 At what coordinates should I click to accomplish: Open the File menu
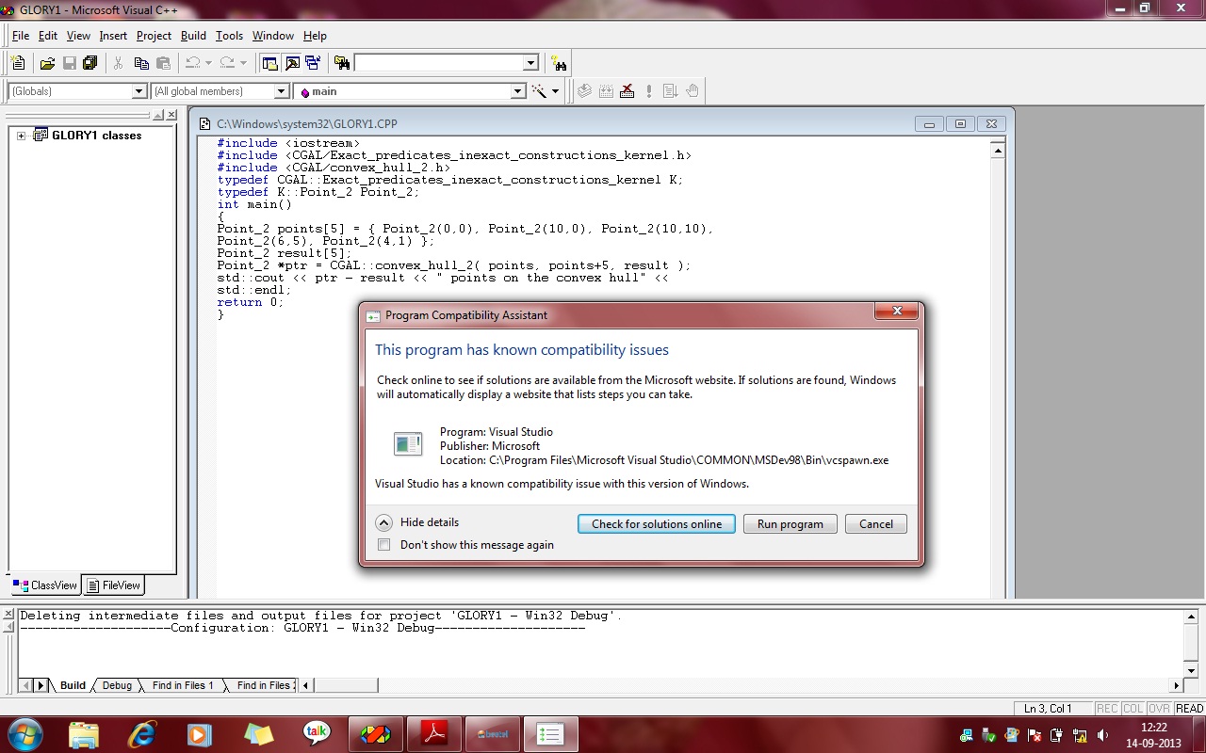[20, 36]
